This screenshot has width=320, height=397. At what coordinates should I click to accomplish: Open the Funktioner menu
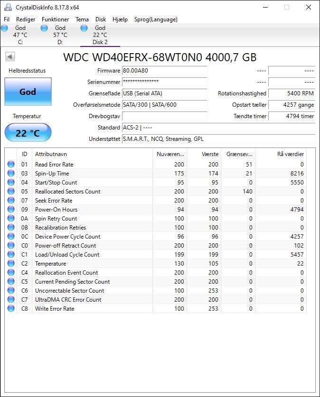55,19
